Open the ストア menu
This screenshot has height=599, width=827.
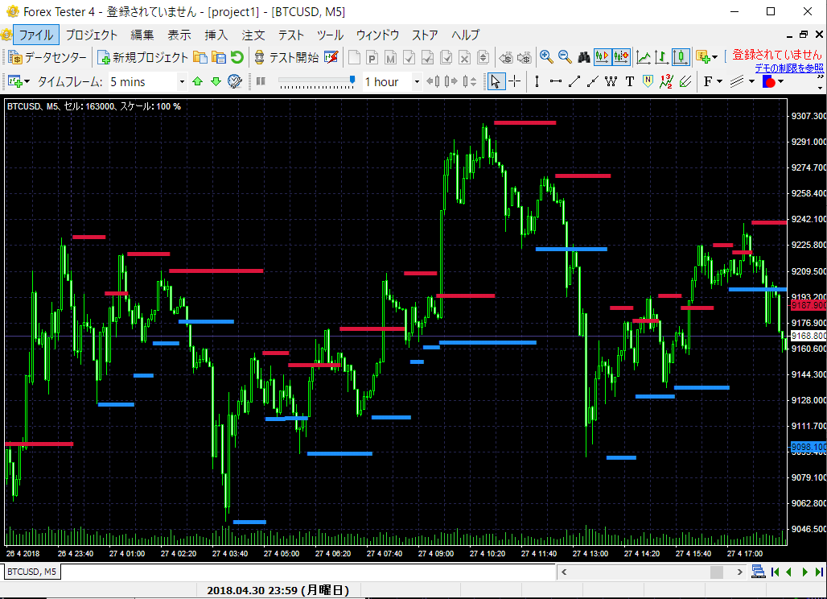tap(425, 35)
